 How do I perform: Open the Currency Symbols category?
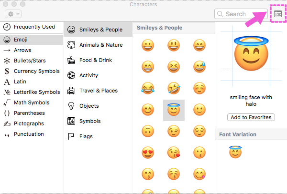coord(32,71)
